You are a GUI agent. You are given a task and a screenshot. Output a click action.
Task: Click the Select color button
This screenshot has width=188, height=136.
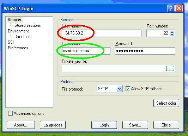pos(166,103)
